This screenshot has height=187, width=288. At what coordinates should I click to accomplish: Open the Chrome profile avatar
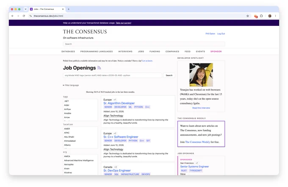[270, 16]
